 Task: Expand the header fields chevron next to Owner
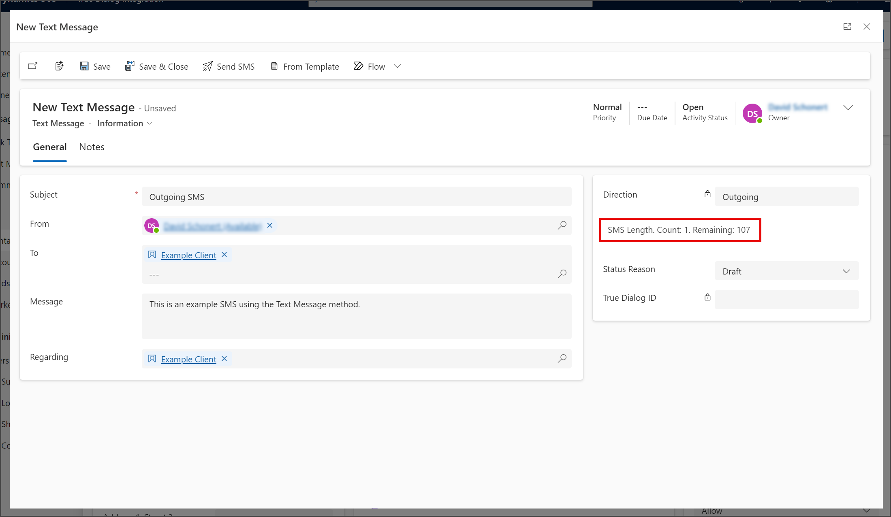[848, 108]
